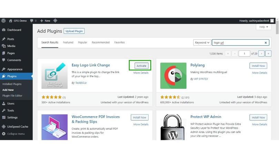Click the Dashboard icon in sidebar

point(3,30)
